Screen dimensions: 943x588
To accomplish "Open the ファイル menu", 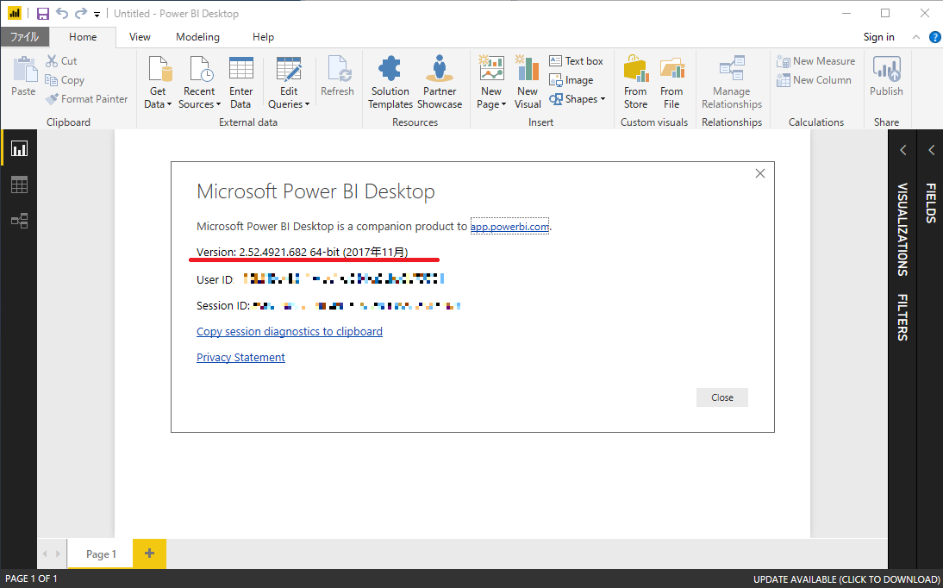I will pyautogui.click(x=24, y=37).
